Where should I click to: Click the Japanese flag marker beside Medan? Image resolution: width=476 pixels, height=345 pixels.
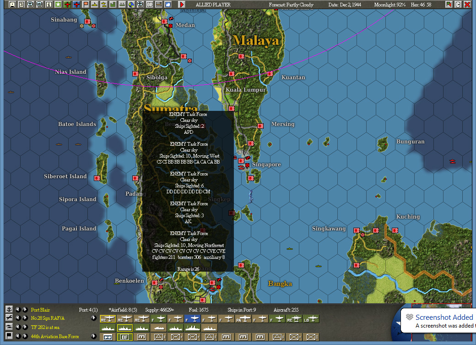coord(164,21)
